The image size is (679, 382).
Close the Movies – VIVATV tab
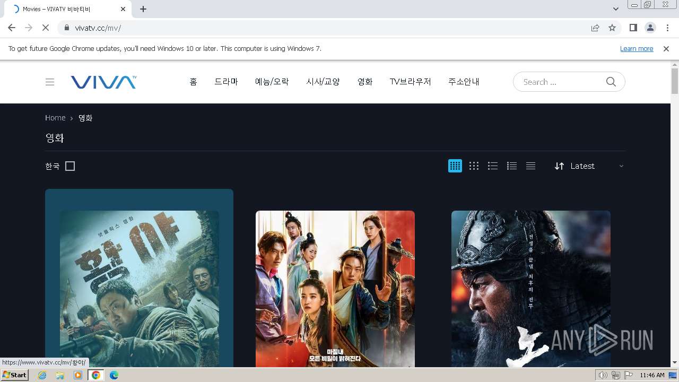point(123,9)
